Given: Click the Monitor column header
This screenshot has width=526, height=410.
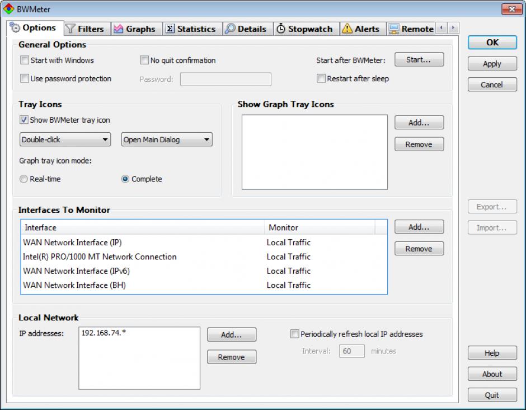Looking at the screenshot, I should pos(320,227).
